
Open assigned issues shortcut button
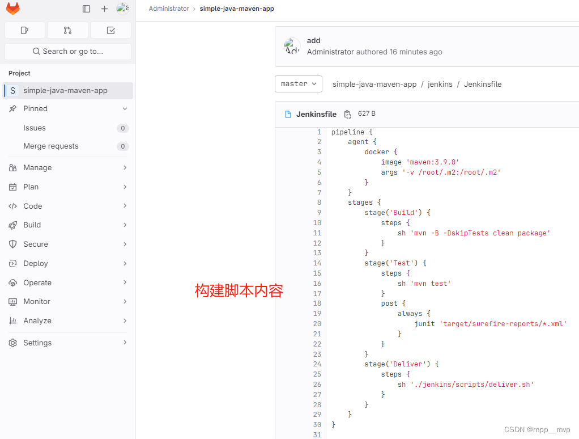point(25,30)
